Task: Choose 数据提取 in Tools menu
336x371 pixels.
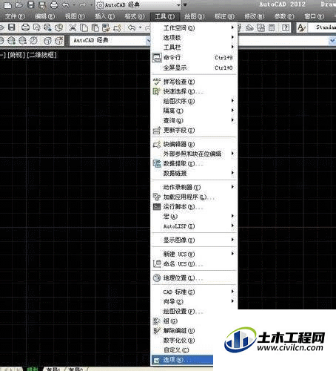Action: (x=194, y=163)
